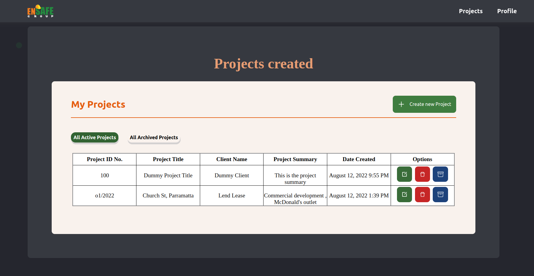This screenshot has height=276, width=534.
Task: Archive the project with ID 100
Action: (x=440, y=174)
